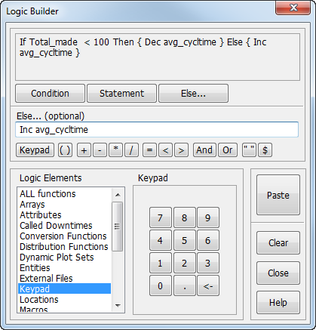Add the multiplication asterisk operator

pos(115,150)
